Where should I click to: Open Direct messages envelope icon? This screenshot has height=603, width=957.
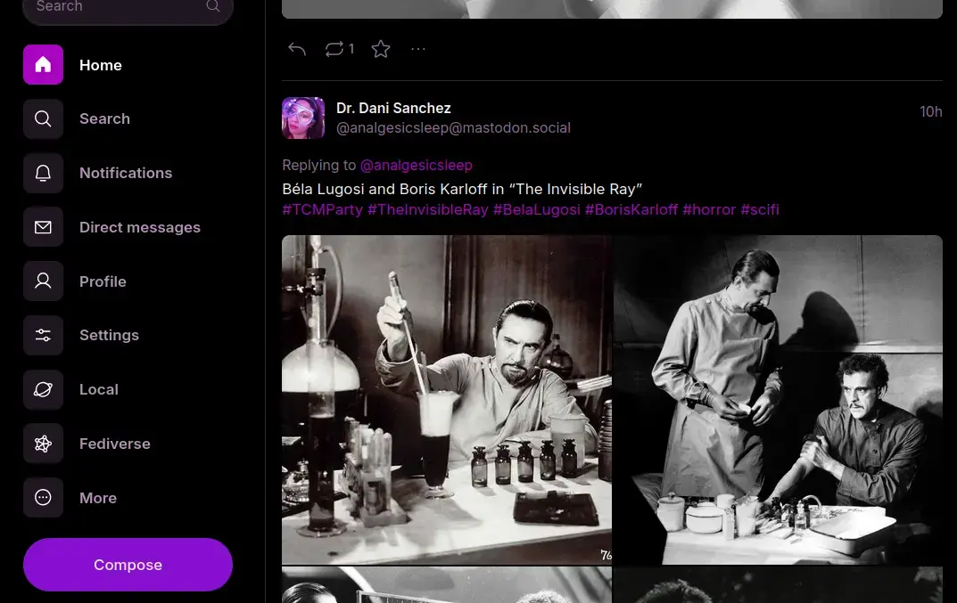[x=43, y=227]
